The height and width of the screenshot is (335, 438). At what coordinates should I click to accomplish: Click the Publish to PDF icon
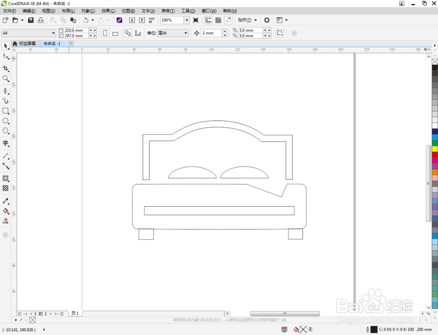pos(152,20)
